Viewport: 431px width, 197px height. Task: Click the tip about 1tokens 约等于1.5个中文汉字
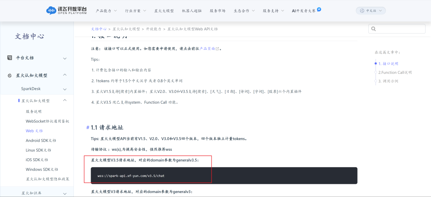point(137,81)
